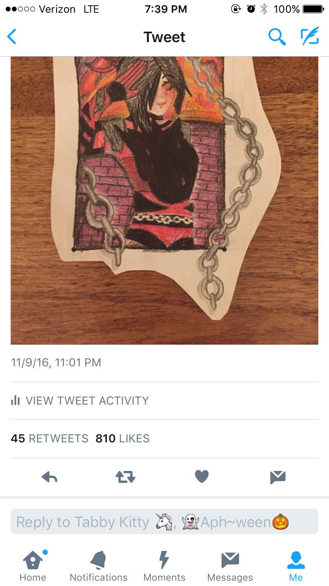Open the drawing image full screen

[x=164, y=200]
